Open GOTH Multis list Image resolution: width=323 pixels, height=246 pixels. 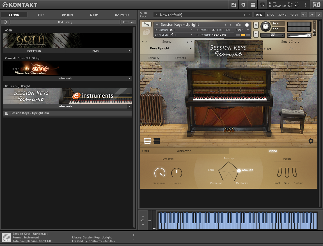96,51
